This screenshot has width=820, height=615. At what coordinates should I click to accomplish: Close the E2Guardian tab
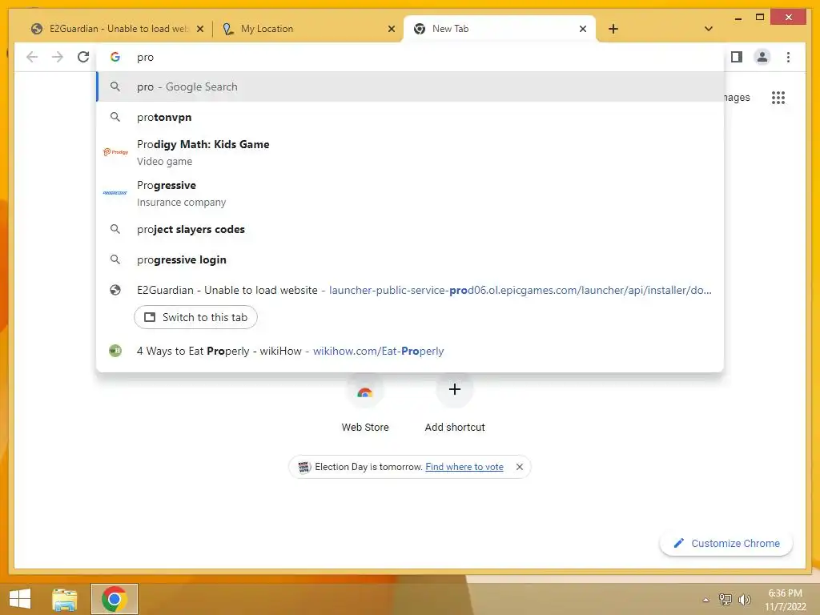[x=199, y=29]
